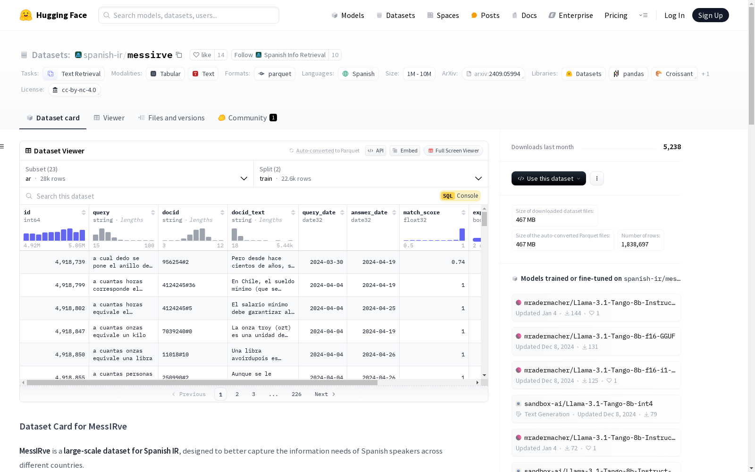Click the heart like button
Image resolution: width=755 pixels, height=472 pixels.
pos(202,55)
